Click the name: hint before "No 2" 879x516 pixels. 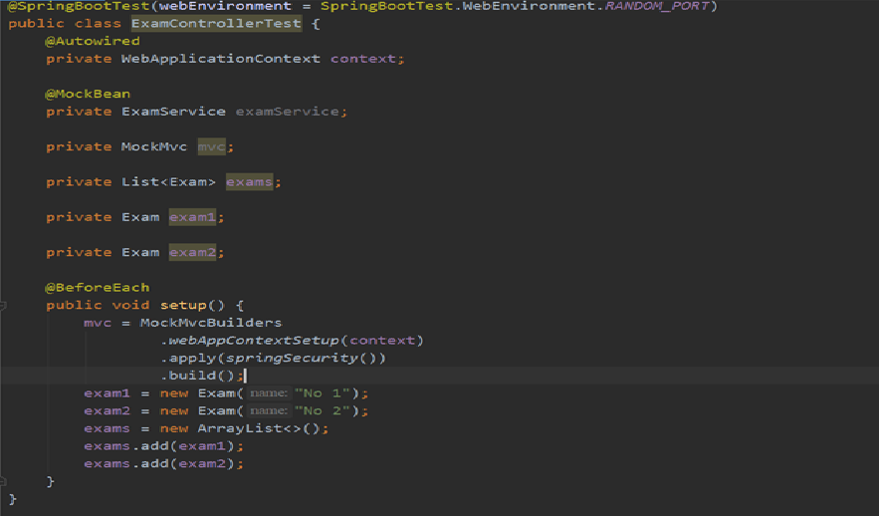pyautogui.click(x=268, y=410)
